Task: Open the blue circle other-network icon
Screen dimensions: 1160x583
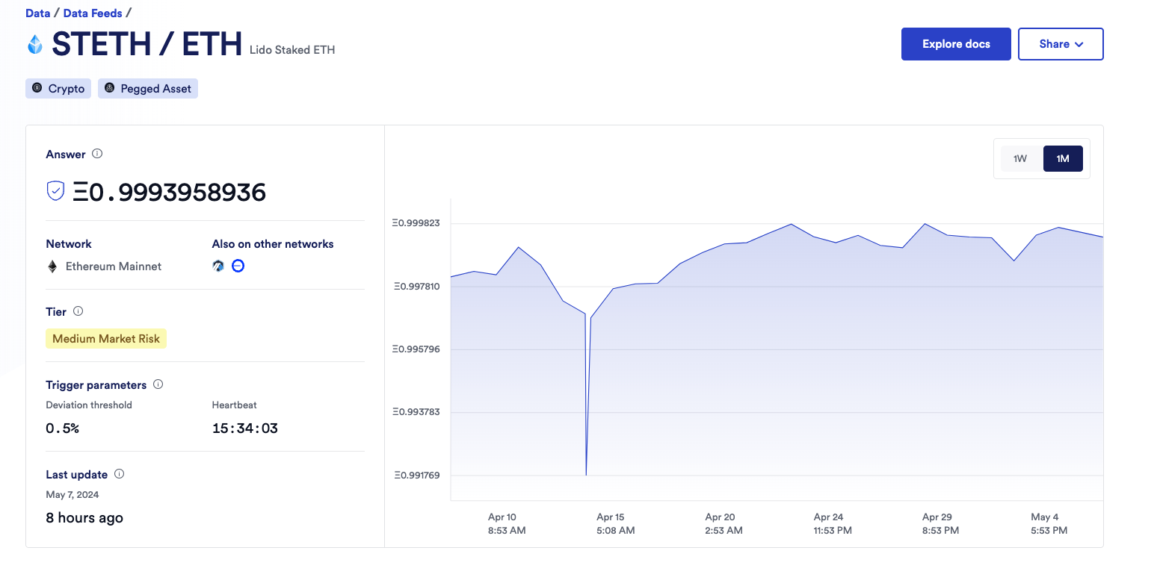Action: click(x=238, y=266)
